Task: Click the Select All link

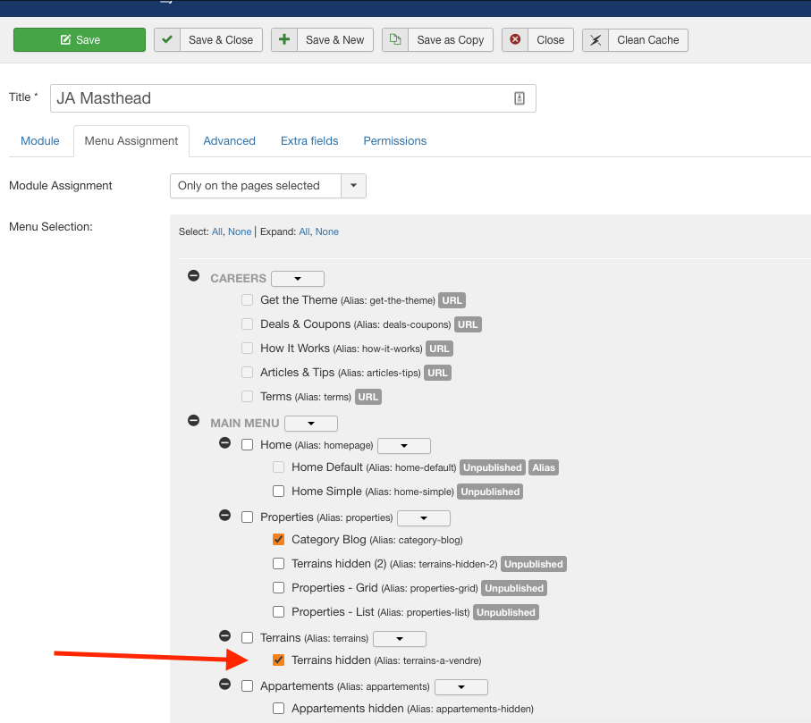Action: [216, 231]
